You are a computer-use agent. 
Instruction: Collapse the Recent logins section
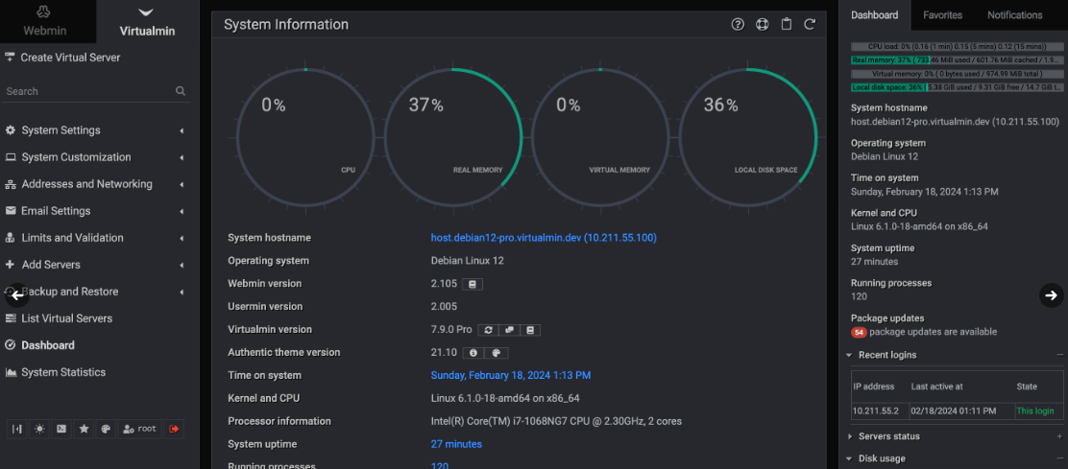pos(886,355)
